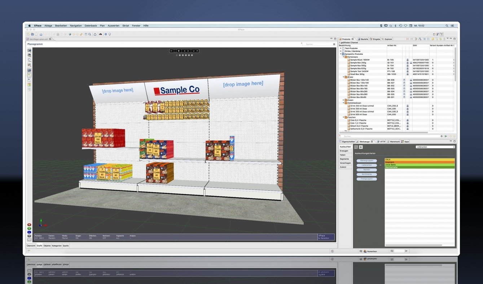Viewport: 483px width, 284px height.
Task: Expand the Drinks / Getränke tree node
Action: click(x=341, y=51)
